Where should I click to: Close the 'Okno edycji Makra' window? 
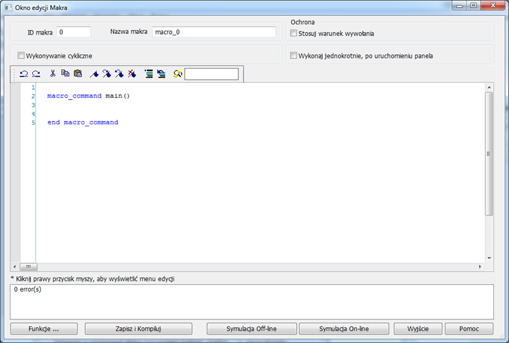[x=493, y=5]
